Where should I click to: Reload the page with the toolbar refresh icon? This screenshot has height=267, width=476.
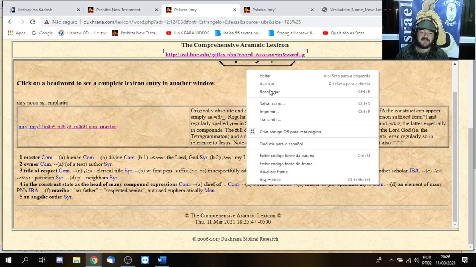33,22
